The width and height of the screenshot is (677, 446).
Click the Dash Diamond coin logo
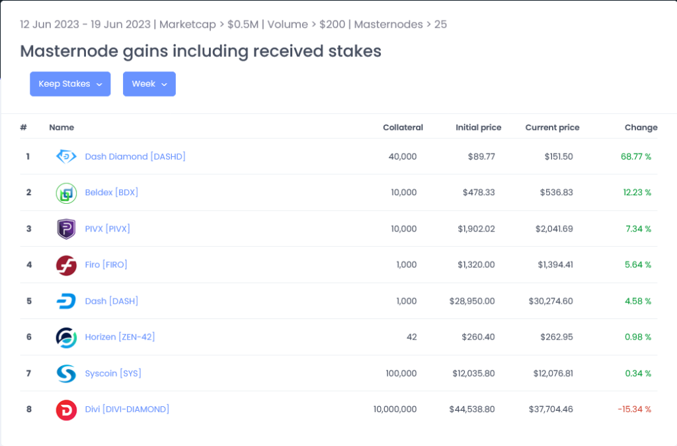pos(66,156)
